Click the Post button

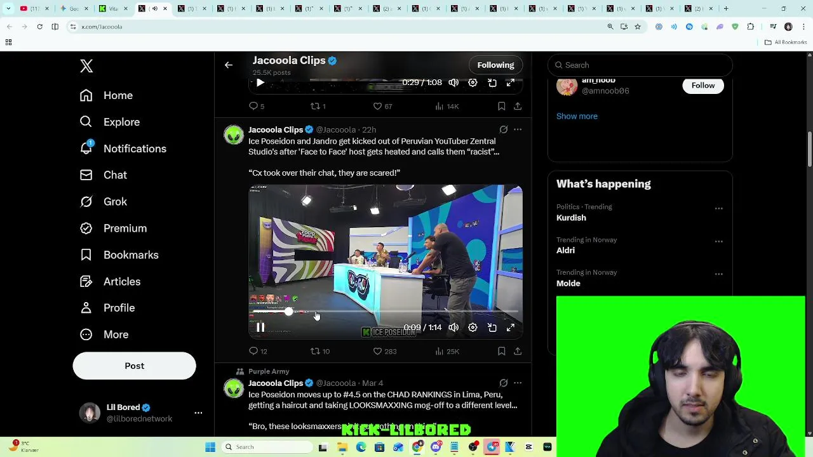click(x=134, y=366)
